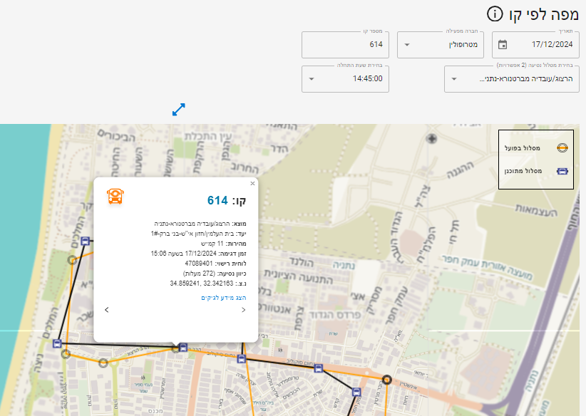
Task: Expand the חברה מפעילה operator dropdown arrow
Action: pos(407,45)
